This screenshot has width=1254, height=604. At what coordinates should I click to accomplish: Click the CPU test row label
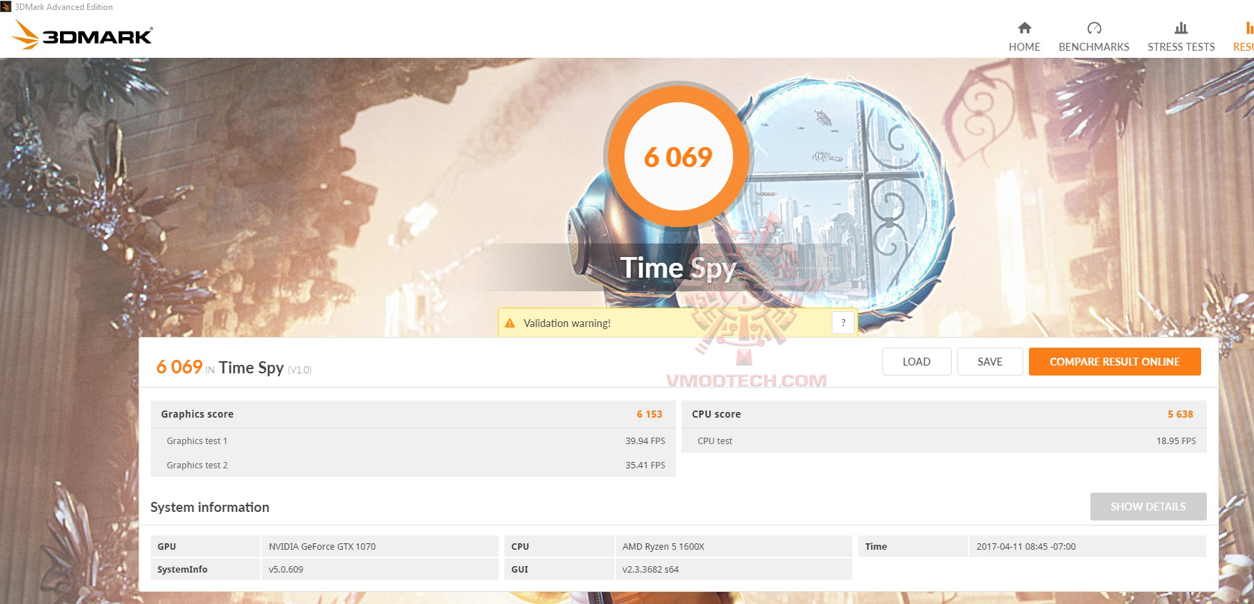pyautogui.click(x=715, y=441)
